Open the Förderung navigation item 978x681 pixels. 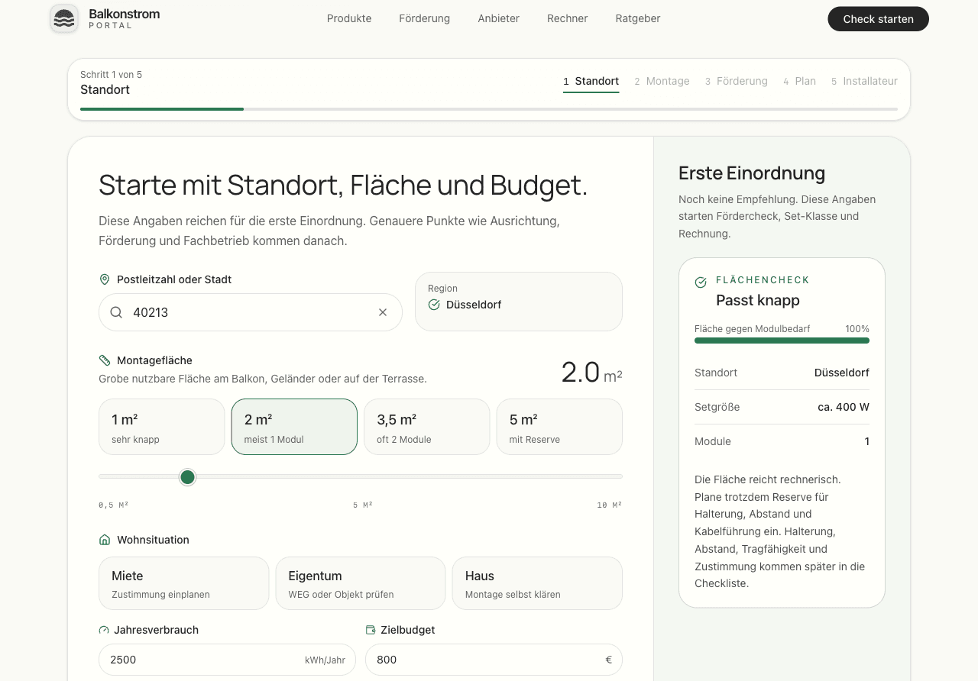[x=425, y=19]
